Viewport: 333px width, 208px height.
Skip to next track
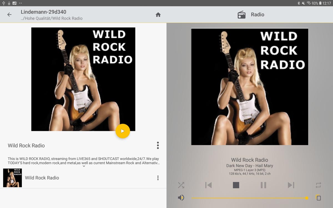tap(291, 185)
